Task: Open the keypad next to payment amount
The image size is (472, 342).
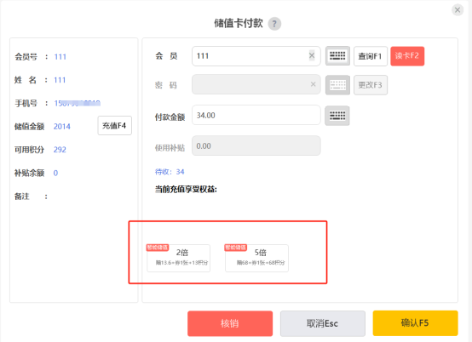Action: (x=337, y=116)
